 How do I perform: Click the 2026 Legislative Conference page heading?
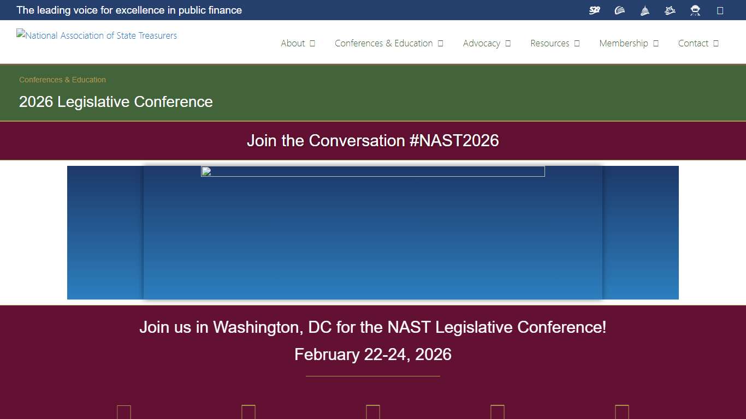(x=115, y=101)
